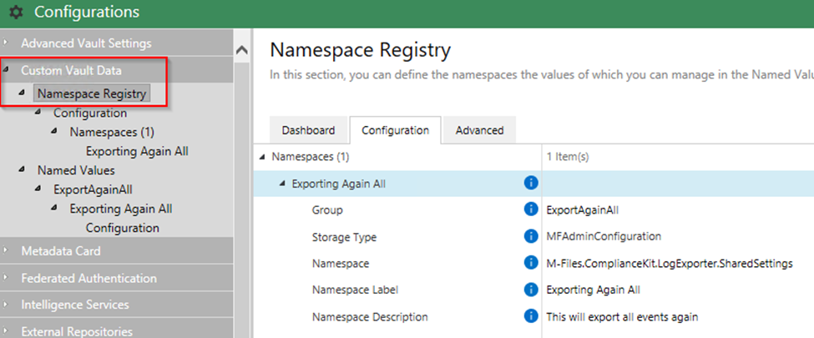The height and width of the screenshot is (338, 814).
Task: Expand Intelligence Services section arrow
Action: coord(6,304)
